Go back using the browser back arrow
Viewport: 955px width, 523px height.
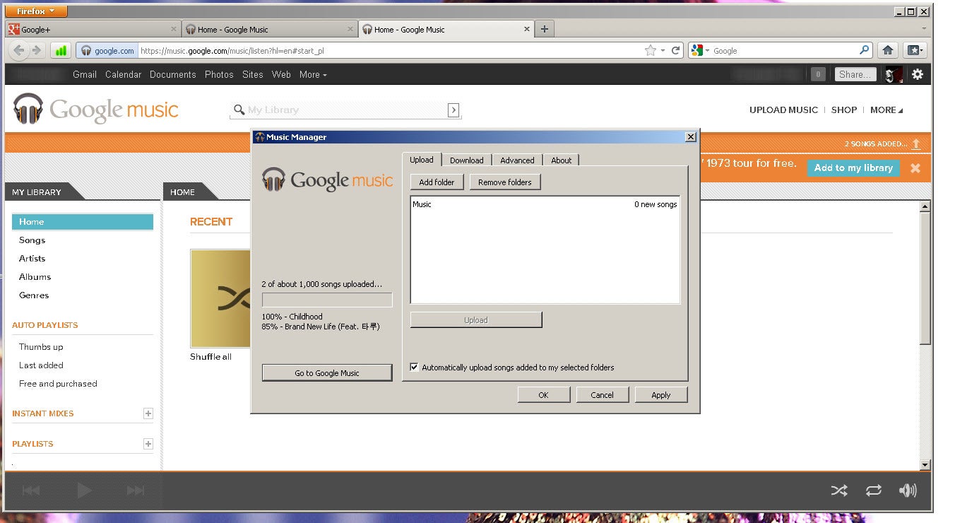(x=20, y=51)
